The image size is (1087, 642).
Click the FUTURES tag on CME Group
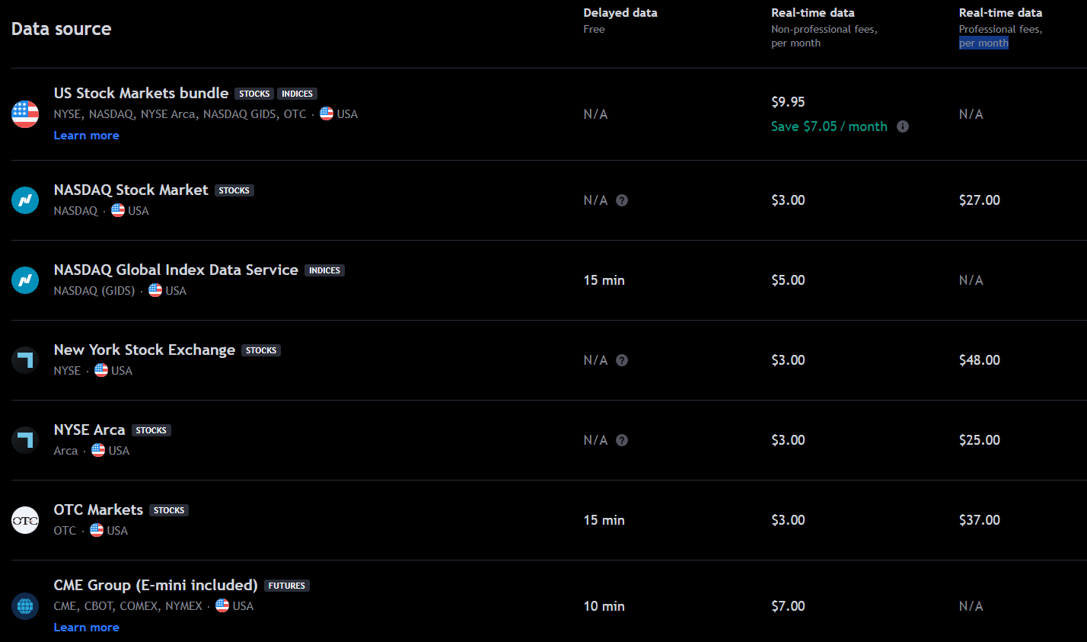click(287, 586)
